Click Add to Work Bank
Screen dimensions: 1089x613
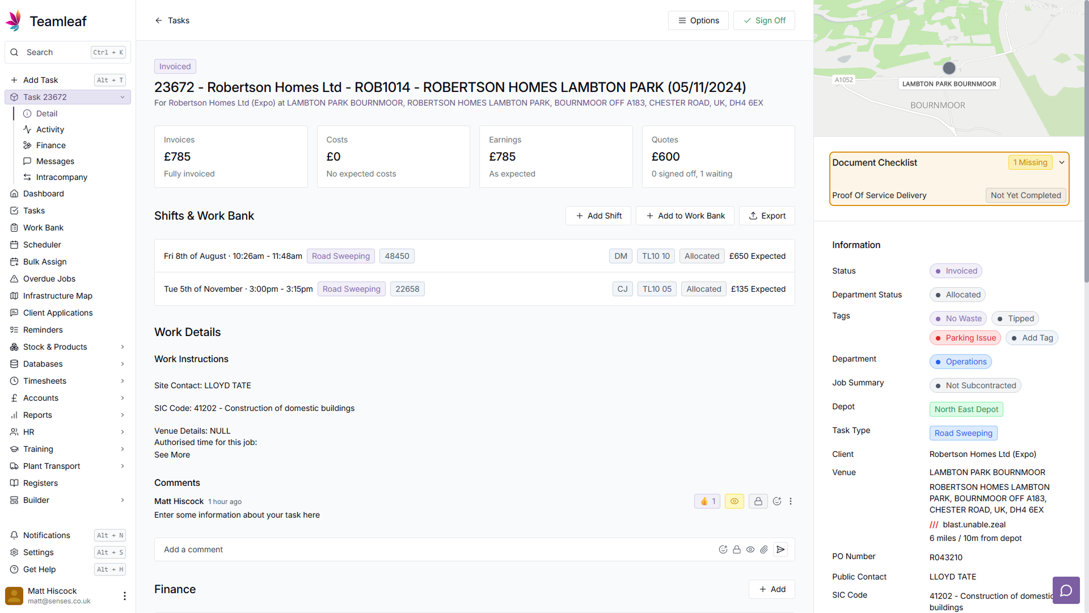pos(685,216)
